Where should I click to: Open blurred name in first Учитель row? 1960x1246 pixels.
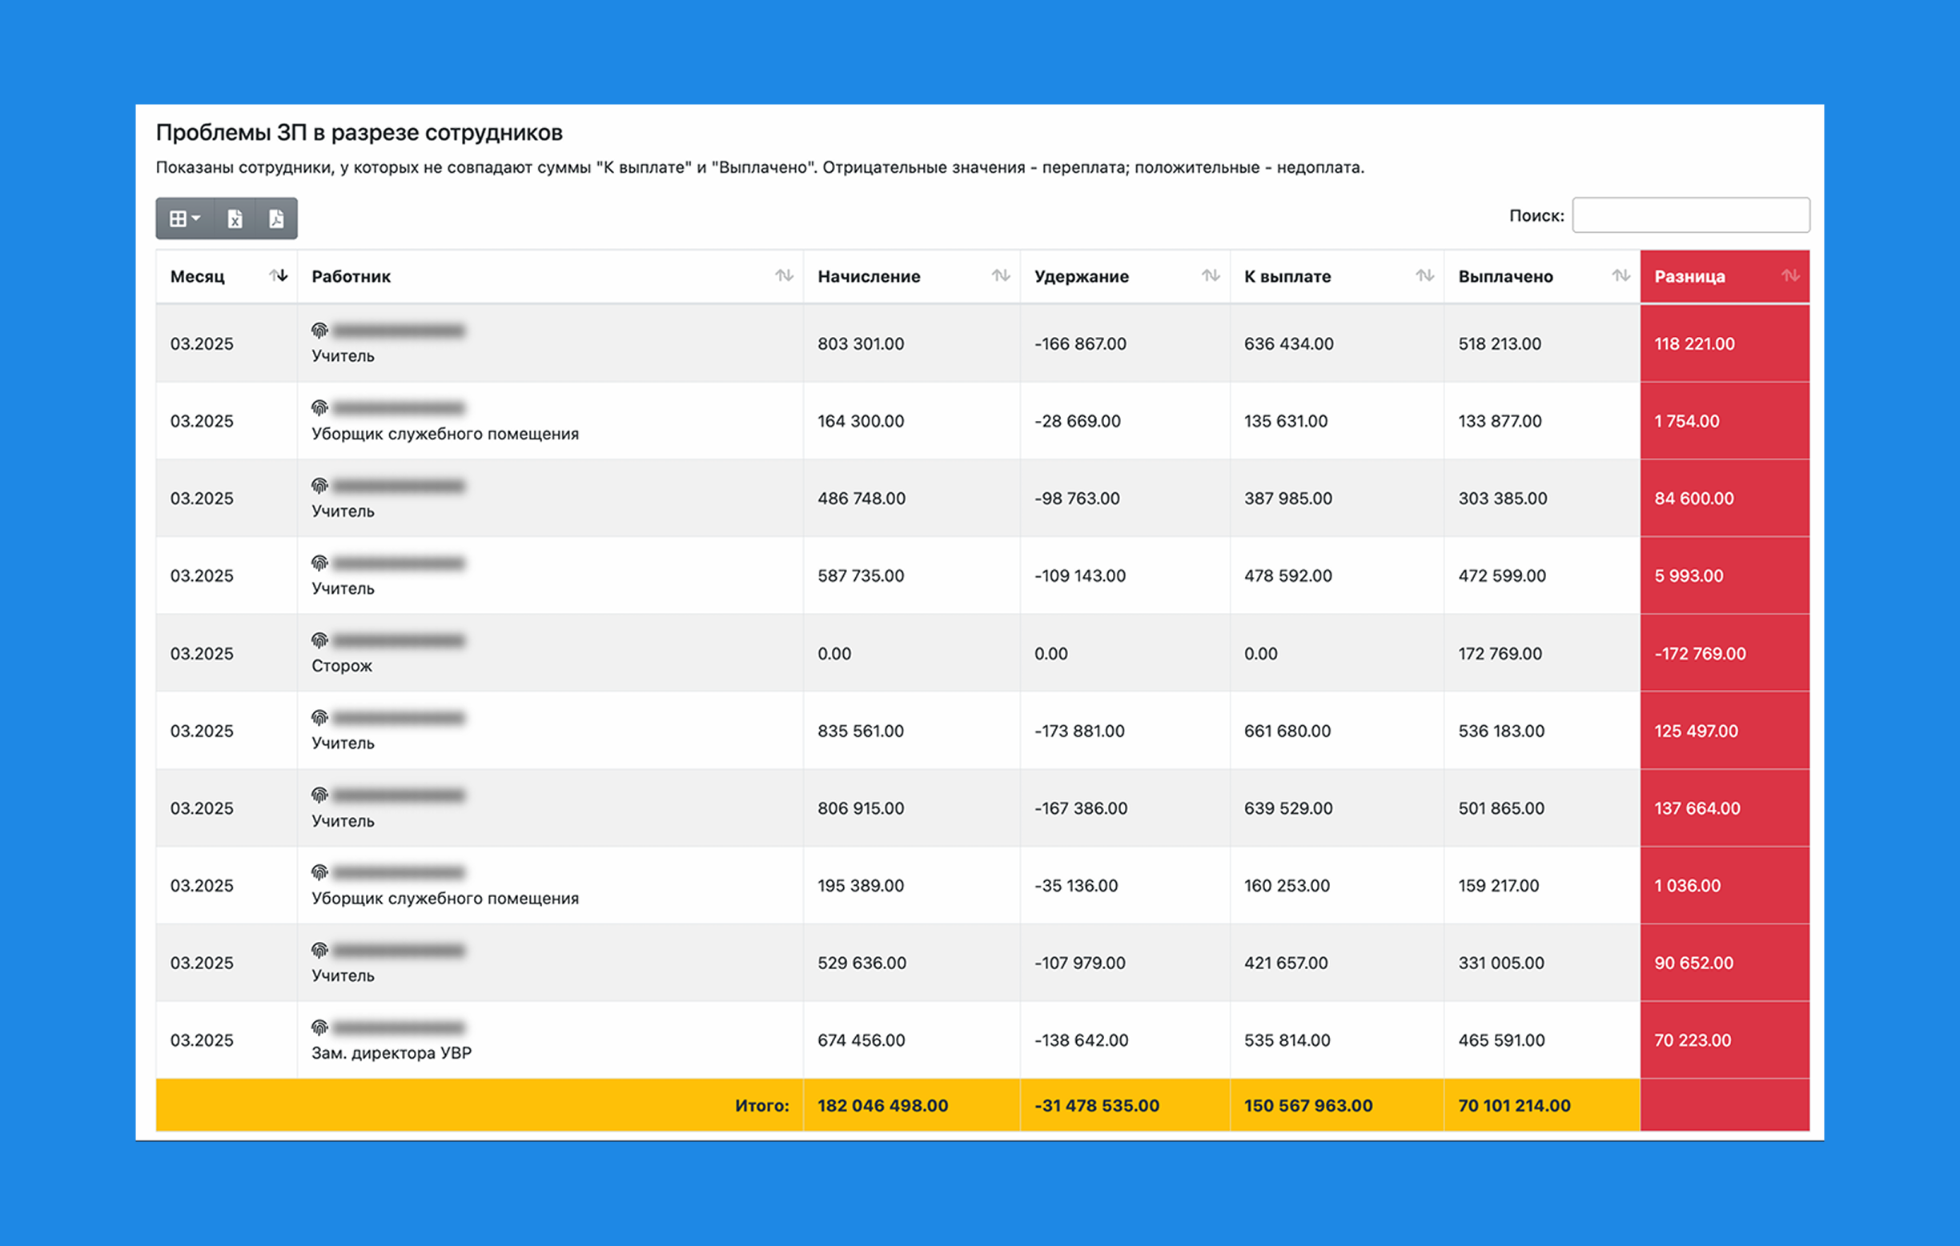tap(399, 331)
